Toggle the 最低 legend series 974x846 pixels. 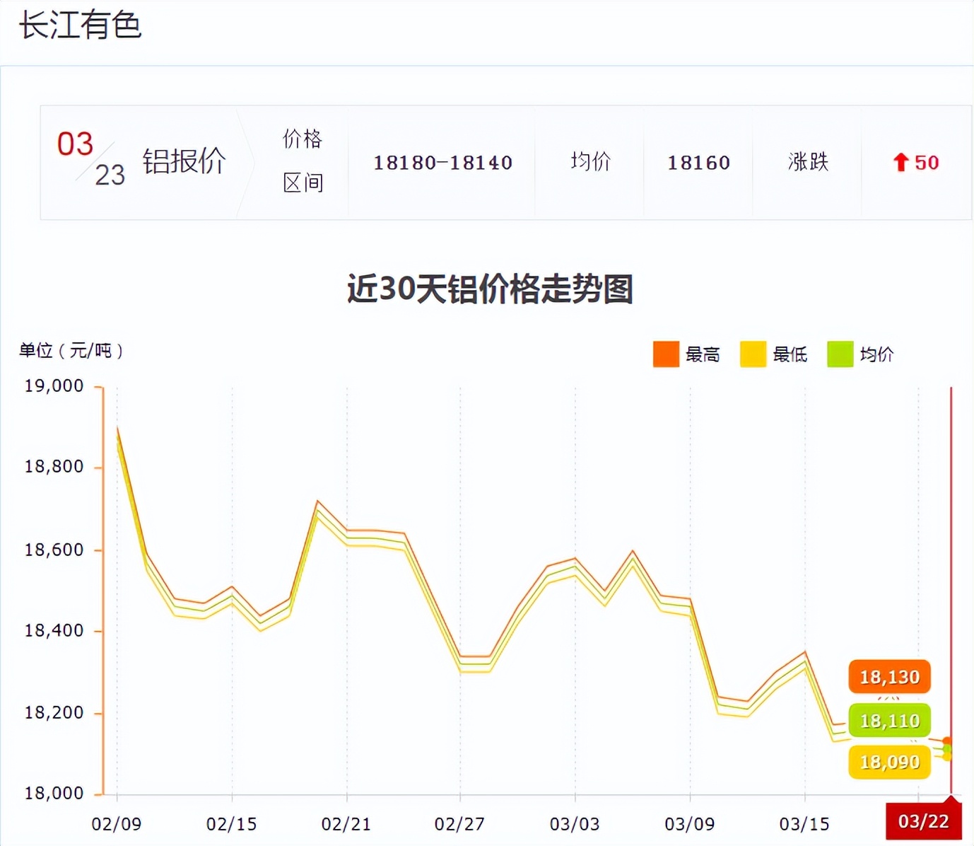tap(774, 354)
